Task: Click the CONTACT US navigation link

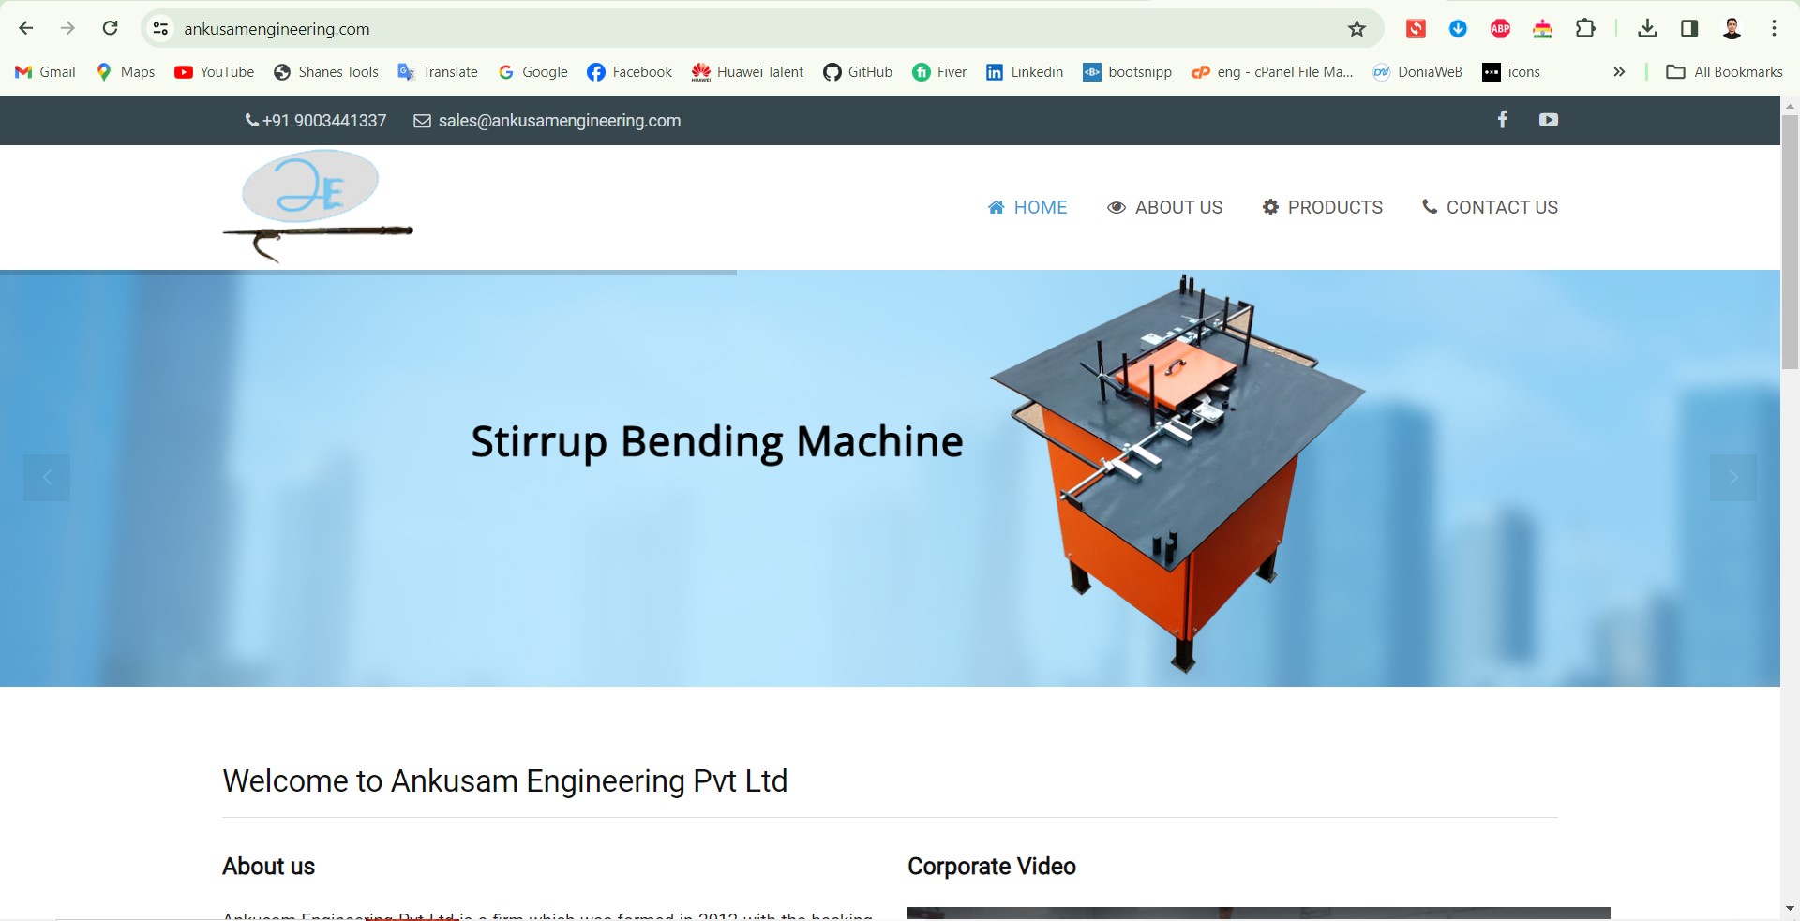Action: pos(1490,207)
